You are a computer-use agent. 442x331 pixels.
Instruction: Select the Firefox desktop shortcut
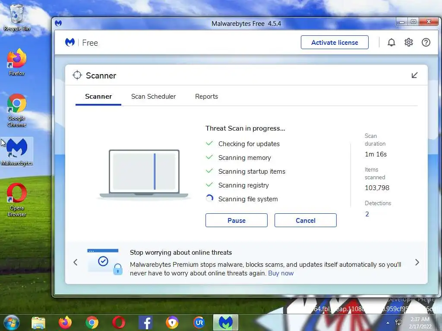tap(17, 62)
